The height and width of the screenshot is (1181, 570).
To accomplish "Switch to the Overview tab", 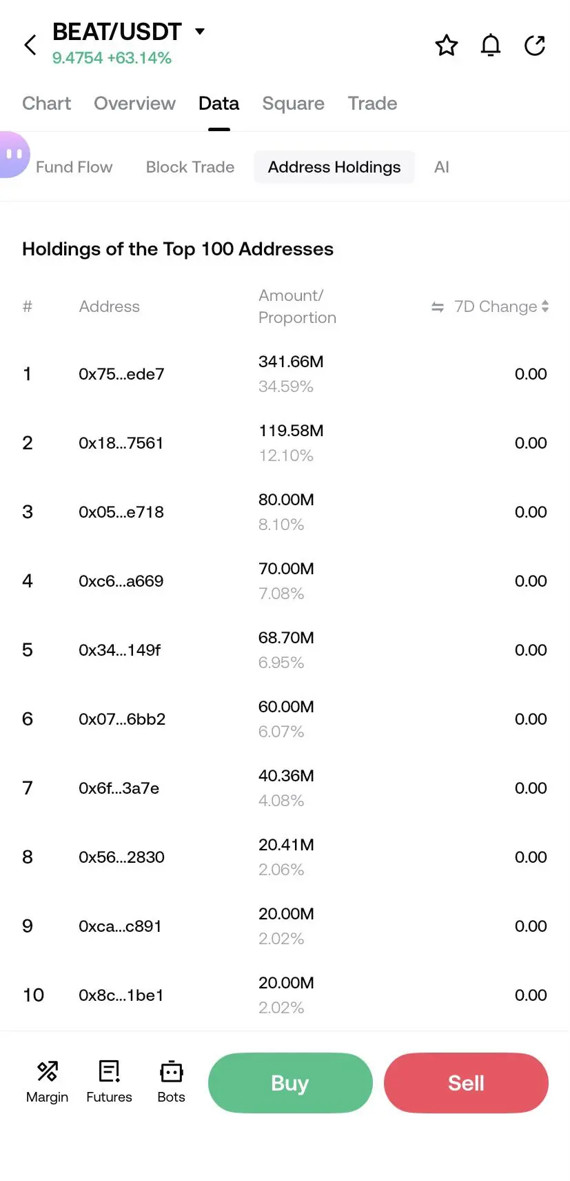I will (134, 104).
